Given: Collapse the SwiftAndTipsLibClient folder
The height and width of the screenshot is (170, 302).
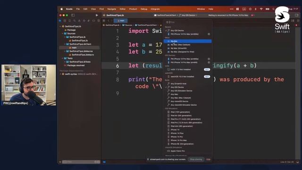Looking at the screenshot, I should [65, 44].
